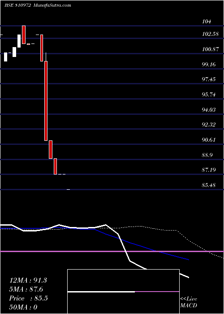The image size is (224, 314).
Task: Click the 'BSE 810972 MunafaSutra.com' header text
Action: tap(38, 5)
